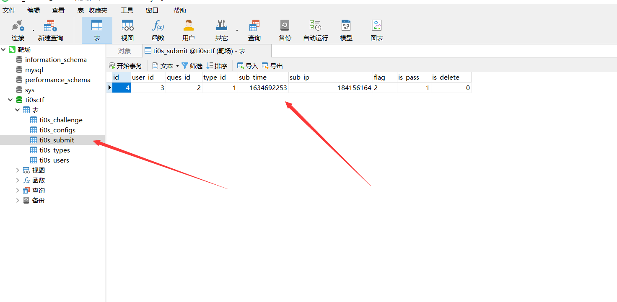The image size is (617, 302).
Task: Click the user_id column header
Action: tap(148, 77)
